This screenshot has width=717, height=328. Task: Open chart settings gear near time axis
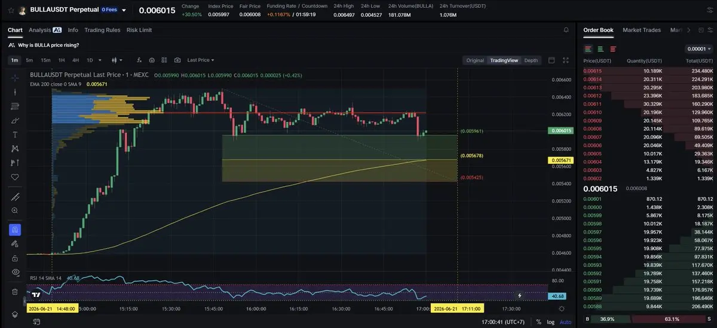click(x=562, y=309)
